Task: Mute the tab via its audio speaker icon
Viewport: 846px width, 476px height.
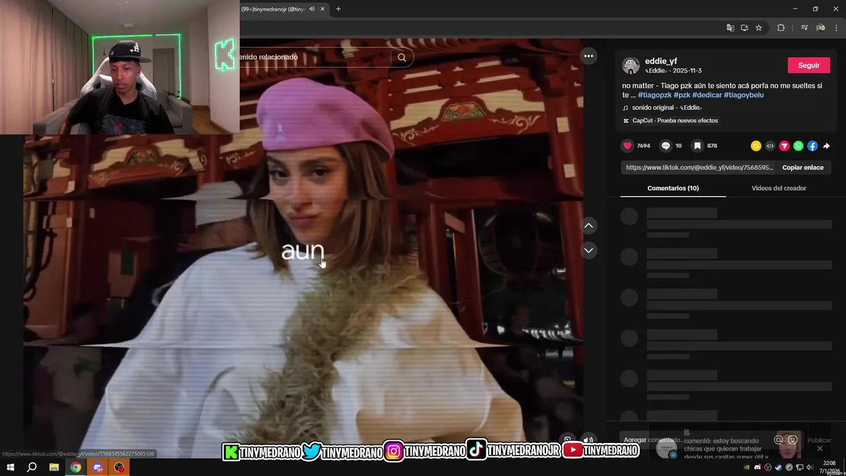Action: pos(311,9)
